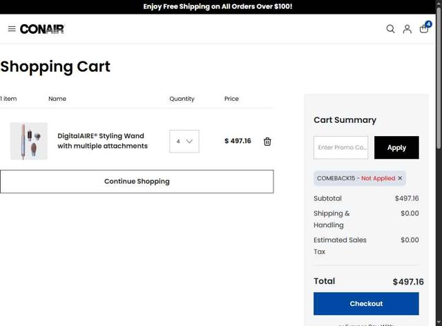Click the Apply promo button
The image size is (442, 326).
point(396,148)
